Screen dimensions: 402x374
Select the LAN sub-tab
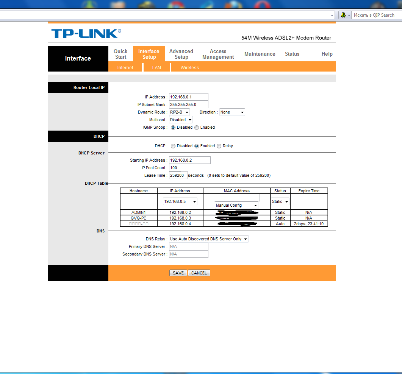(x=156, y=68)
